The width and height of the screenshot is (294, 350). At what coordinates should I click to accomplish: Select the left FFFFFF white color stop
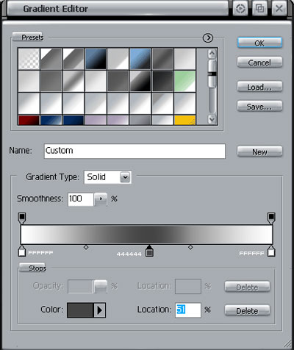pyautogui.click(x=22, y=251)
